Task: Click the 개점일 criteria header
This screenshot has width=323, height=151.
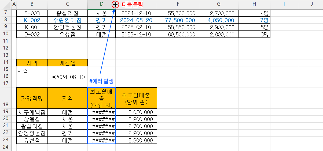Action: click(68, 63)
